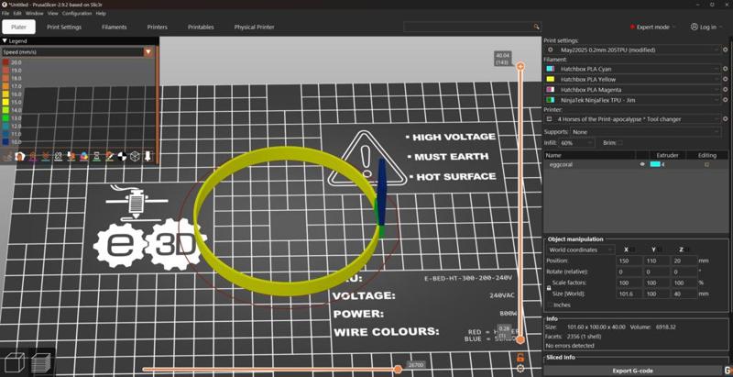Click the G-code send icon beside Export
This screenshot has height=377, width=733.
727,371
